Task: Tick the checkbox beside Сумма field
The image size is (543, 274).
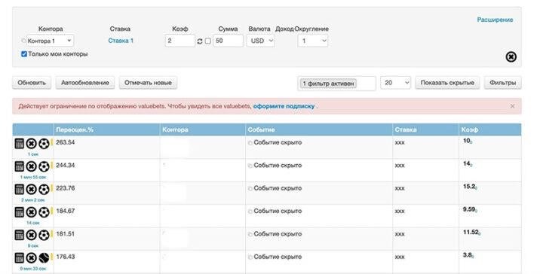Action: click(x=208, y=41)
